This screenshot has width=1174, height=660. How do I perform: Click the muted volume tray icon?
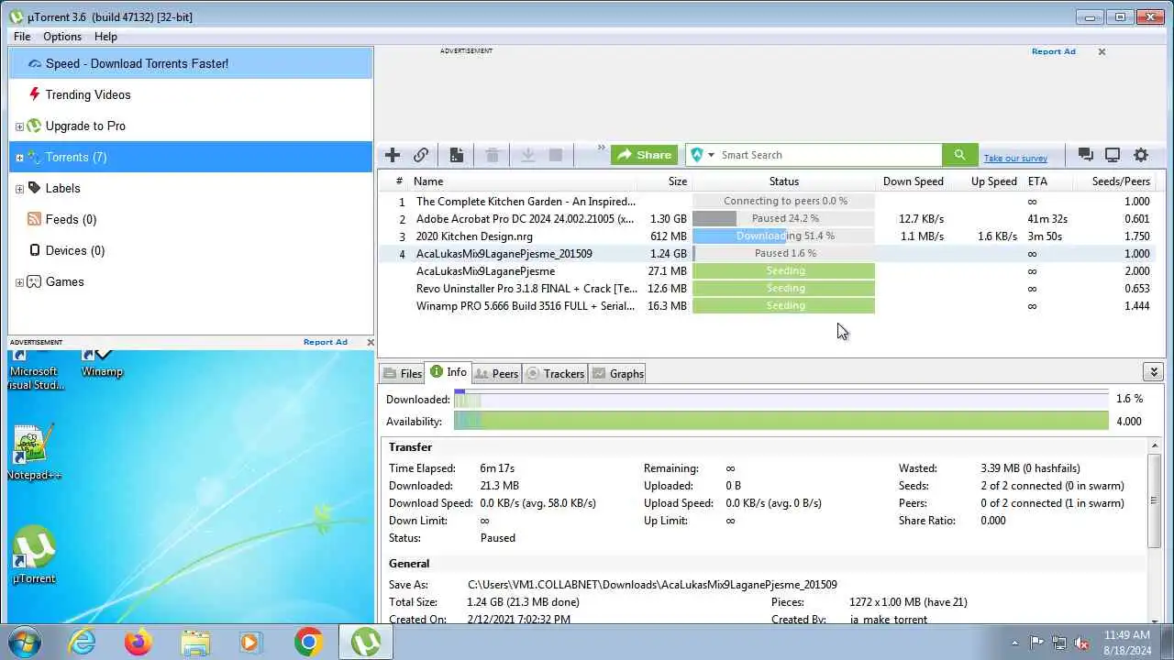(1081, 643)
